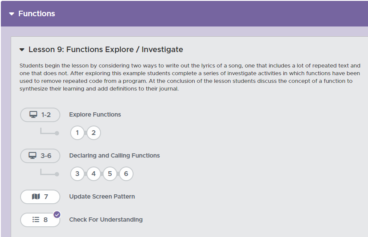
Task: Click the 3-6 level range pill
Action: (40, 156)
